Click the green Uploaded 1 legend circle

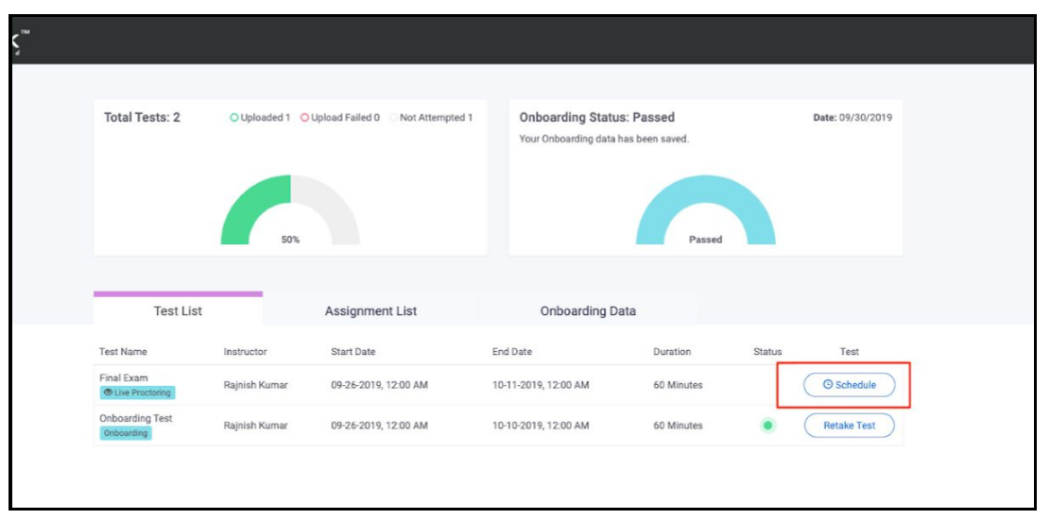click(234, 118)
